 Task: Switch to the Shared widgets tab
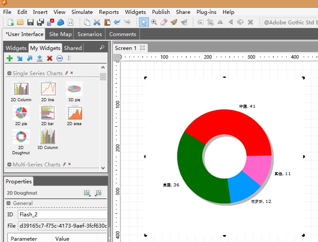coord(73,48)
